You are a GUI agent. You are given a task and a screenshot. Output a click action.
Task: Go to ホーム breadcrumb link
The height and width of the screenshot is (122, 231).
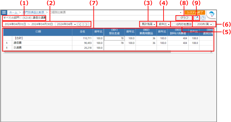tap(13, 12)
